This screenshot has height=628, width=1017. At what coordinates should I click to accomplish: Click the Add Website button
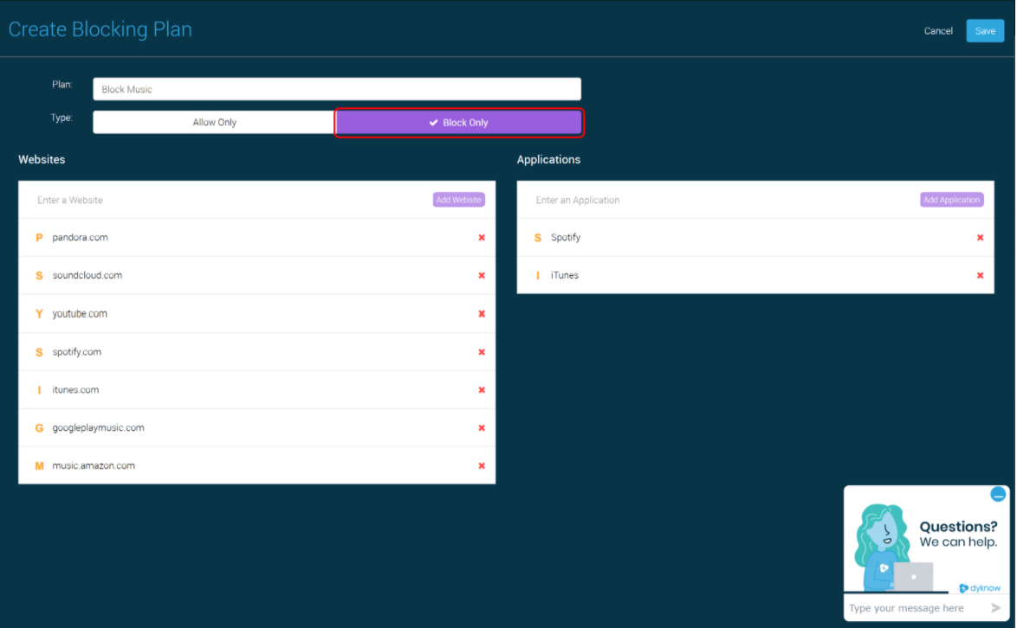[x=458, y=200]
